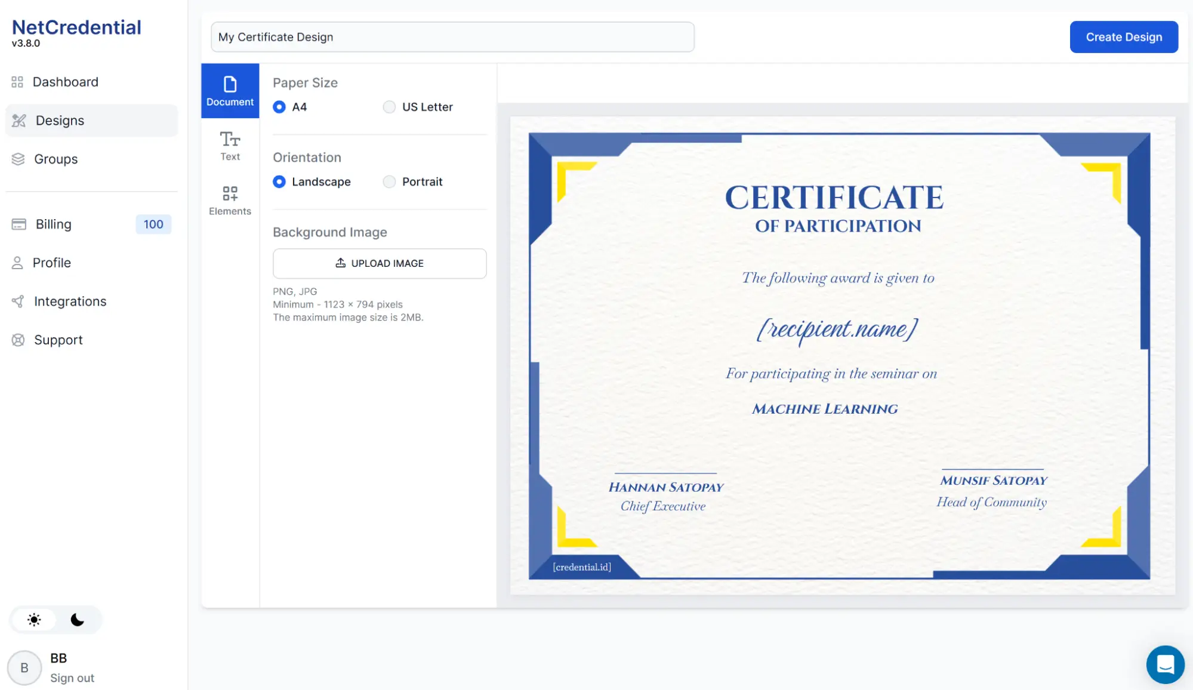
Task: Click the BB user avatar
Action: [x=24, y=667]
